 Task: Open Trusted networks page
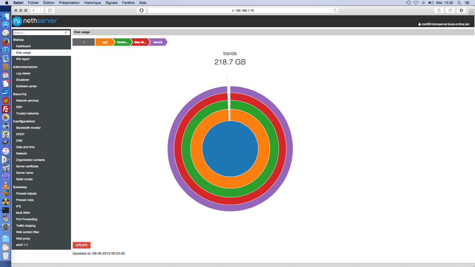coord(27,114)
